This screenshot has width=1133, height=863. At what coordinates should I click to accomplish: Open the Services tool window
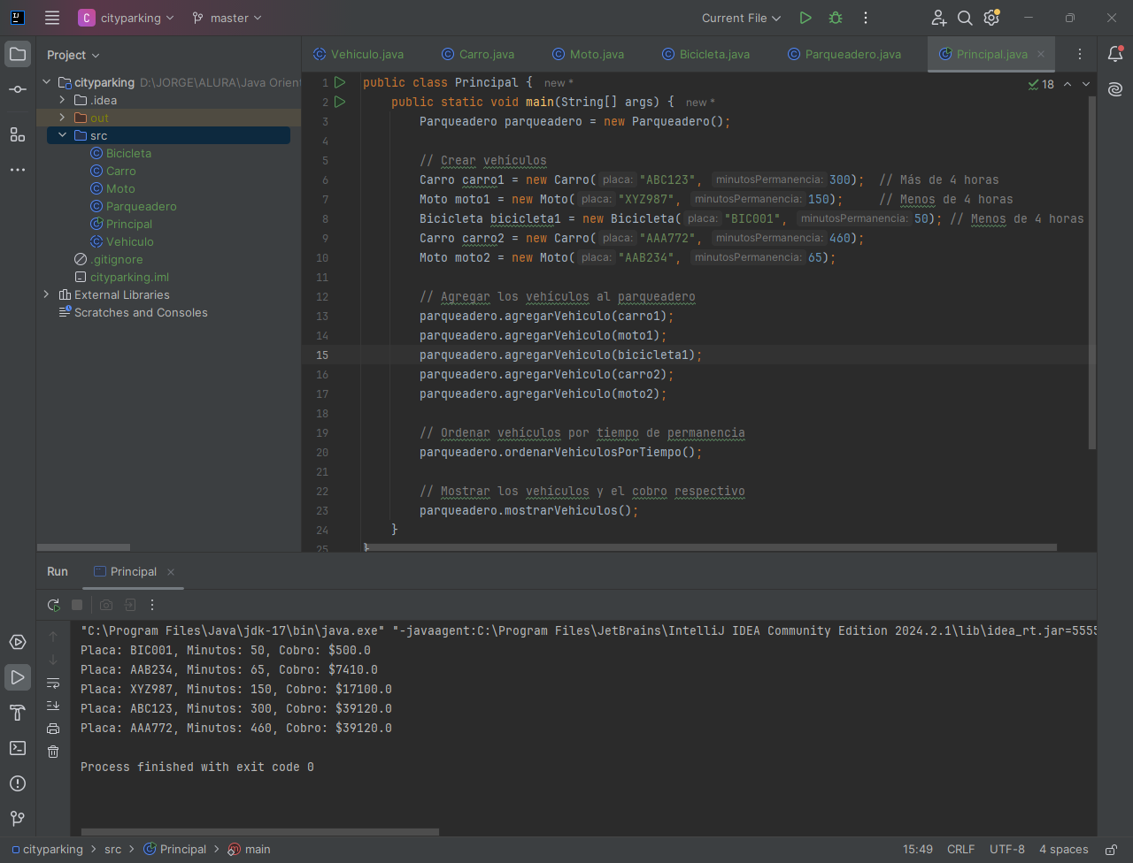coord(18,642)
